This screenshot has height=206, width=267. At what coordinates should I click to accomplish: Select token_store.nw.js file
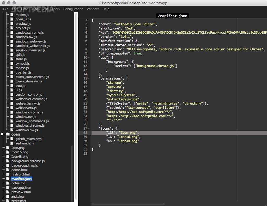point(29,81)
